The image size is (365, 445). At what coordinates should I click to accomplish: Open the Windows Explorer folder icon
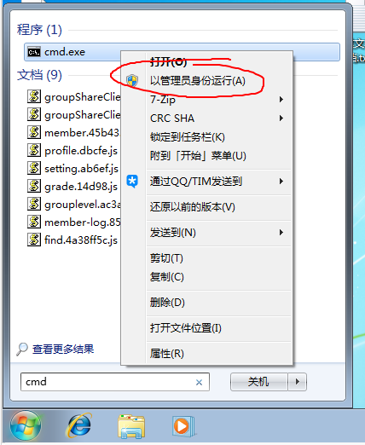click(x=131, y=426)
